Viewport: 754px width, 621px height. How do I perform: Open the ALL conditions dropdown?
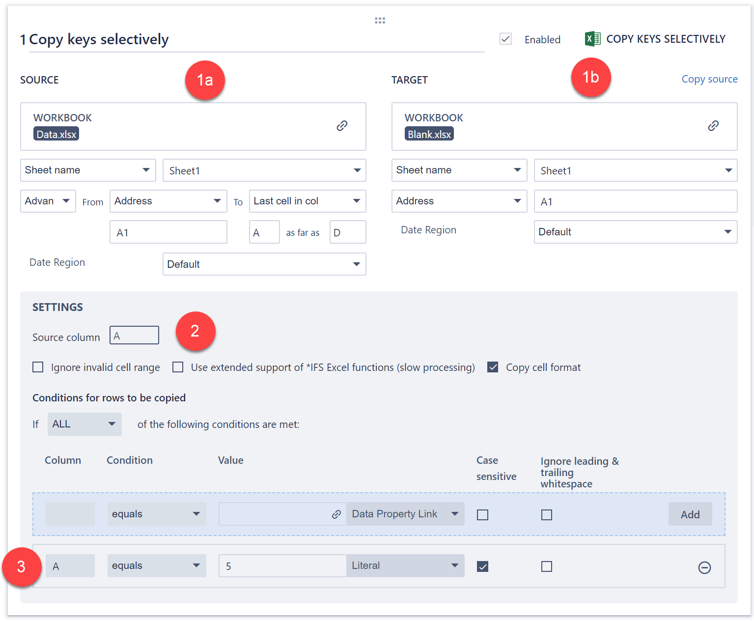tap(84, 424)
